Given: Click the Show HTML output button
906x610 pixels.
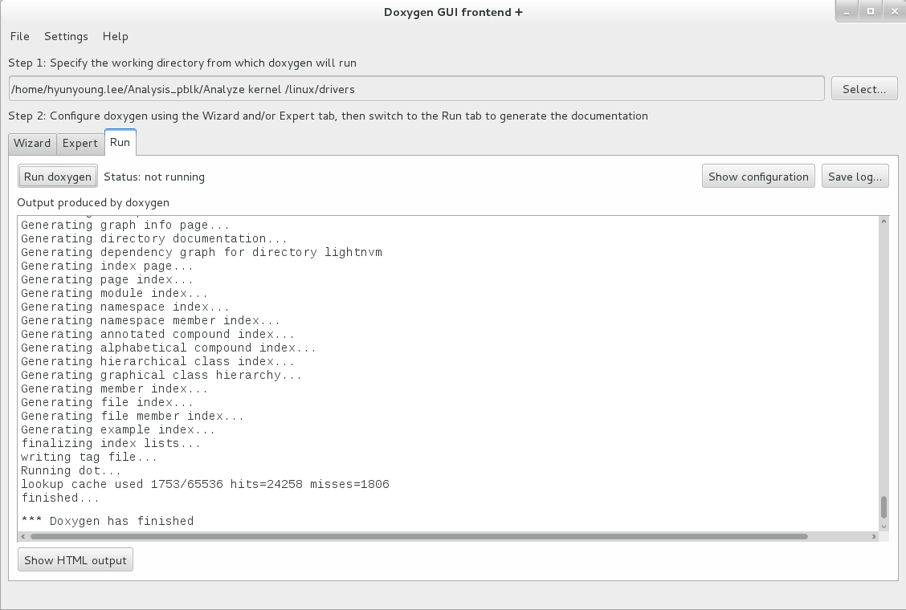Looking at the screenshot, I should pyautogui.click(x=75, y=560).
